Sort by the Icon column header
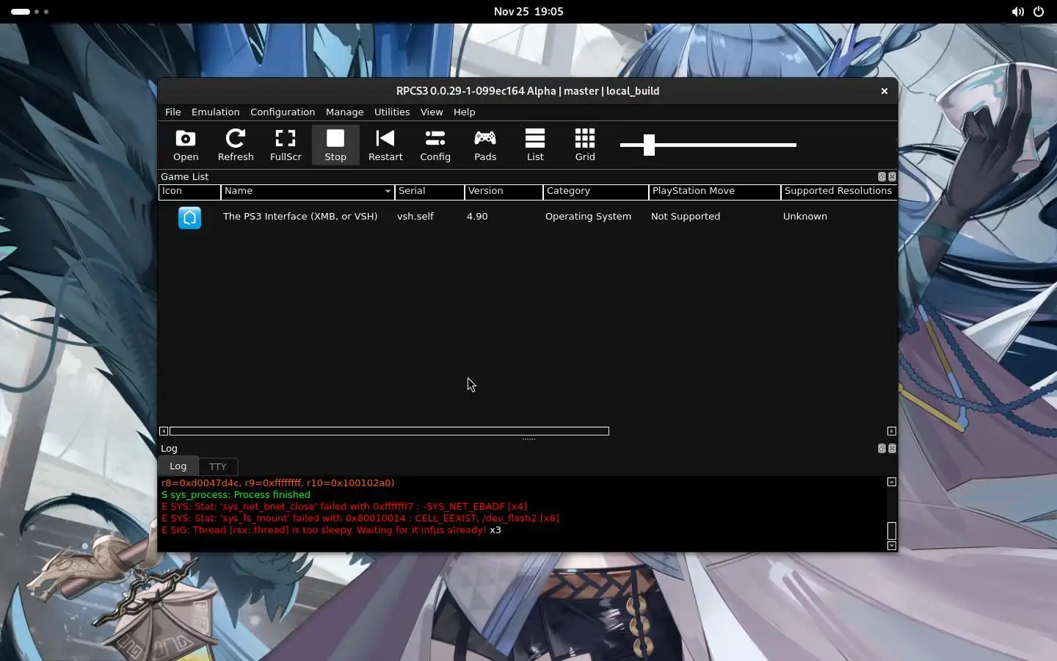 (x=189, y=191)
